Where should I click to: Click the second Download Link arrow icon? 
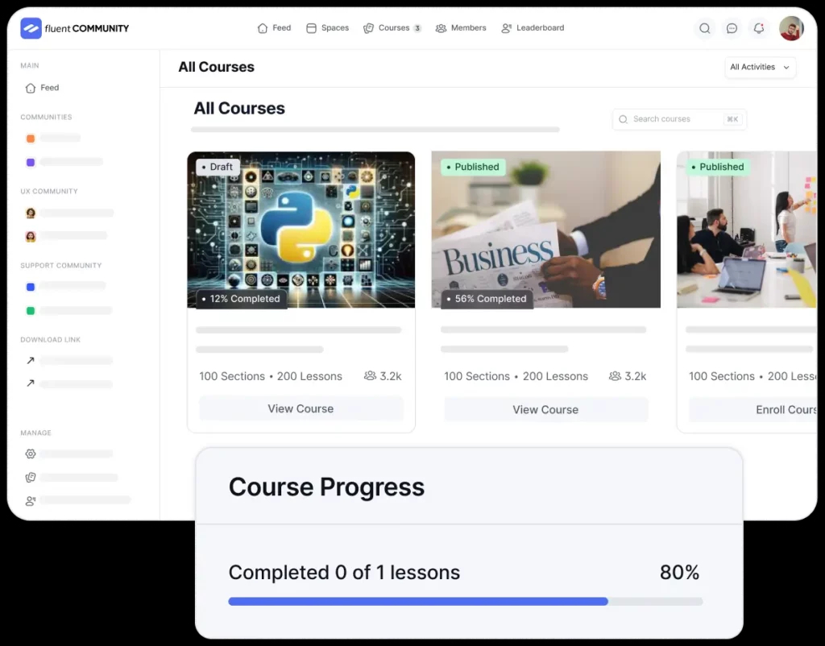click(31, 383)
